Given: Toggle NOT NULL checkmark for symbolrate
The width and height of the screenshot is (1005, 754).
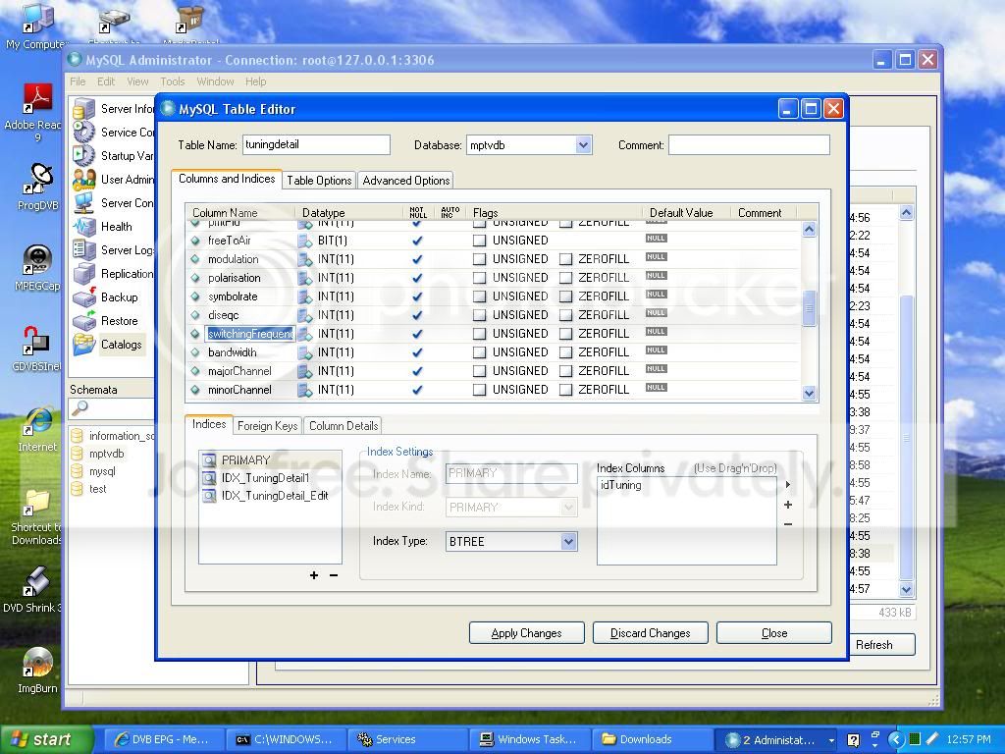Looking at the screenshot, I should tap(417, 296).
